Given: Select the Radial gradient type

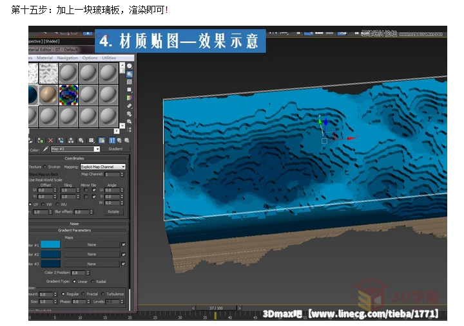Looking at the screenshot, I should 93,282.
